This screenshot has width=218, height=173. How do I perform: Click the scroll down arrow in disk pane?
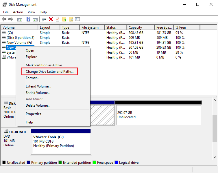pyautogui.click(x=215, y=157)
